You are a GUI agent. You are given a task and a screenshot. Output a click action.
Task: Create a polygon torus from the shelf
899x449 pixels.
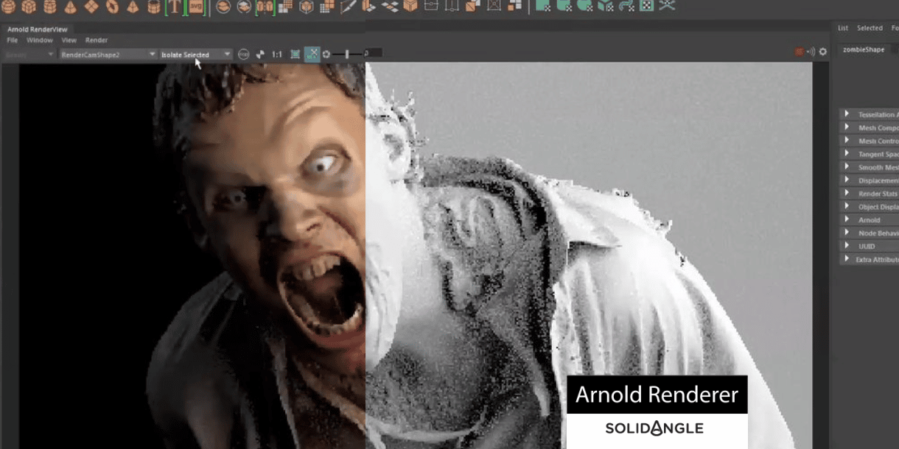(112, 8)
